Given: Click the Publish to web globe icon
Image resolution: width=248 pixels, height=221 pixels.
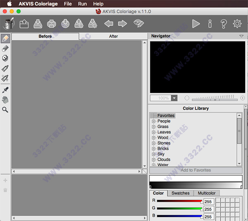Looking at the screenshot, I should pos(65,24).
